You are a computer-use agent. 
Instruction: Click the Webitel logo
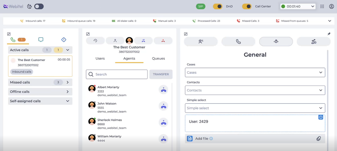coord(13,7)
